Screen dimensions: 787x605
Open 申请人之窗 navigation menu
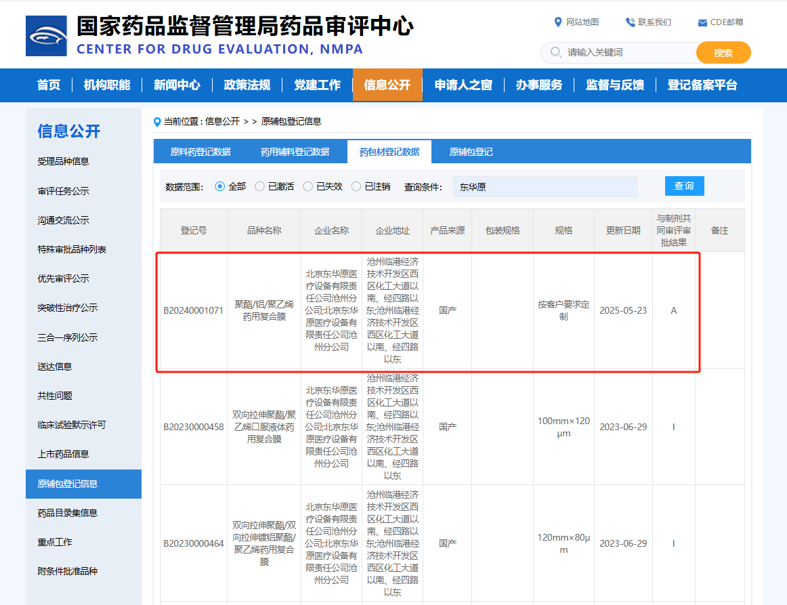click(463, 85)
